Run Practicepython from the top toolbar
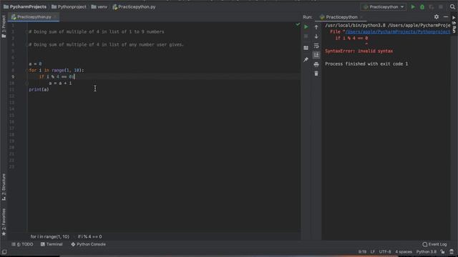The image size is (458, 257). (413, 6)
